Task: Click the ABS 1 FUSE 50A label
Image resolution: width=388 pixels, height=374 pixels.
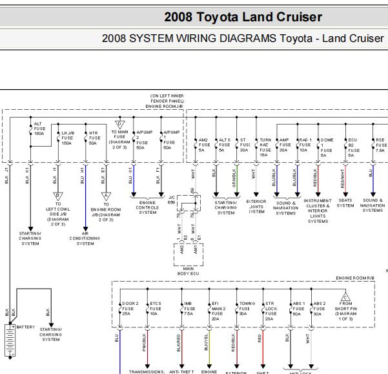Action: pyautogui.click(x=299, y=308)
